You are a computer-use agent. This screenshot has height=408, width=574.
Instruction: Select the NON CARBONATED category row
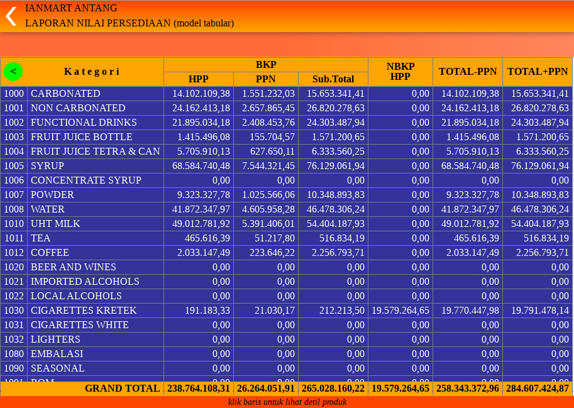[x=78, y=108]
